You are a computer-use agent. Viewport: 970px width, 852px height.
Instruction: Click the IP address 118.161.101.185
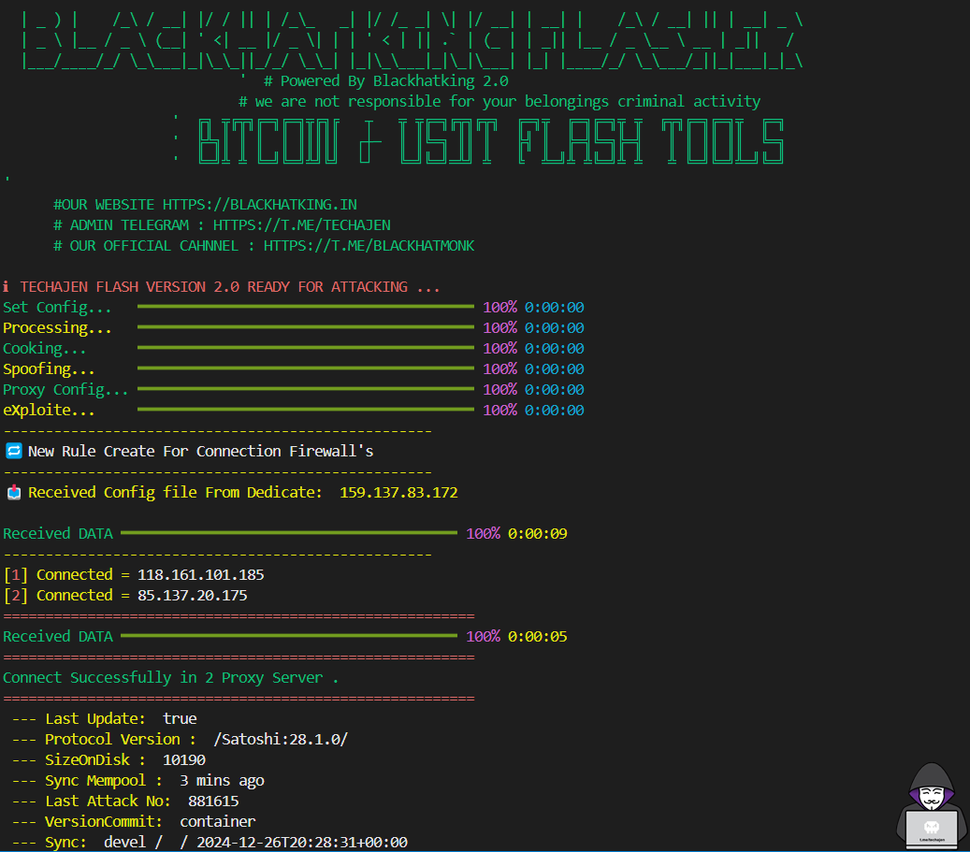(200, 575)
